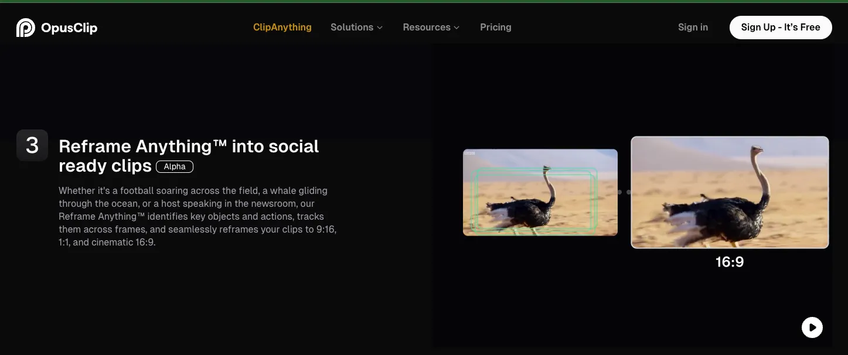Click the OpusClip brand name text

click(69, 28)
